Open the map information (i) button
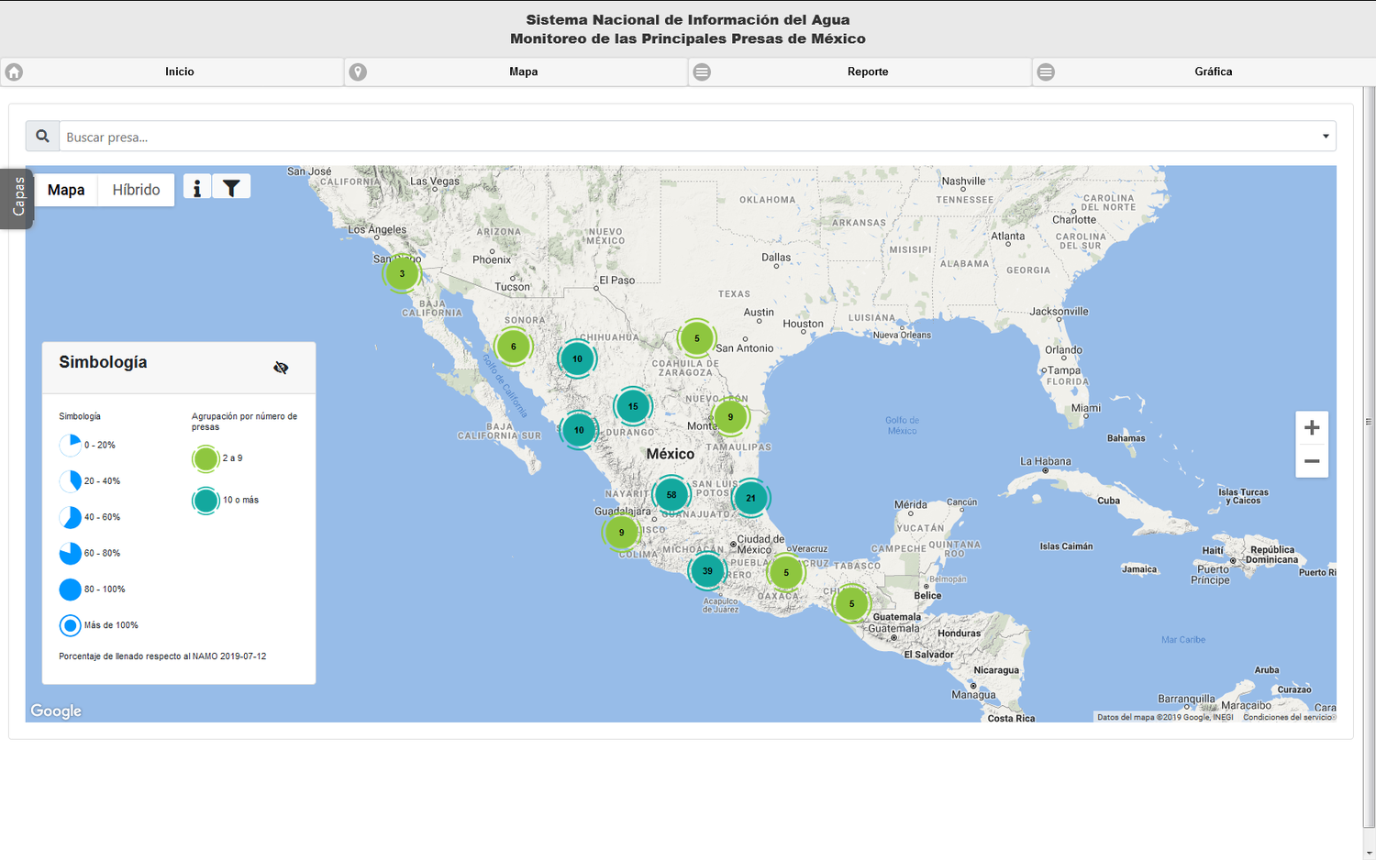The width and height of the screenshot is (1376, 860). click(x=197, y=188)
